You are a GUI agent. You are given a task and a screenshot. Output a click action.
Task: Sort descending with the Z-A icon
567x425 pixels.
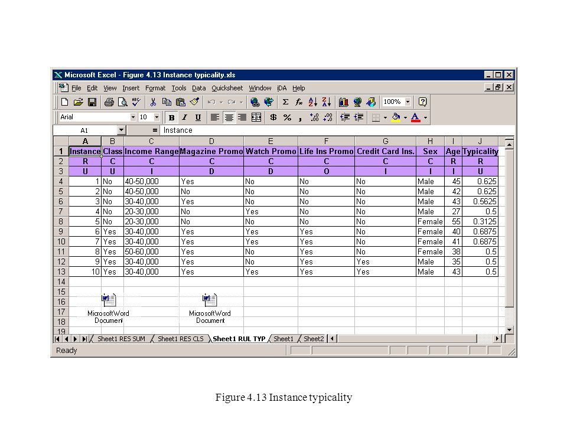(x=327, y=102)
